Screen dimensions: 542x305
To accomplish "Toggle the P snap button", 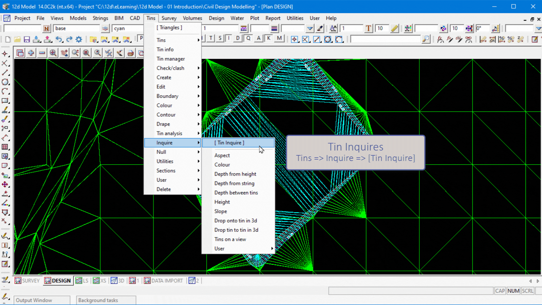I will click(x=141, y=38).
